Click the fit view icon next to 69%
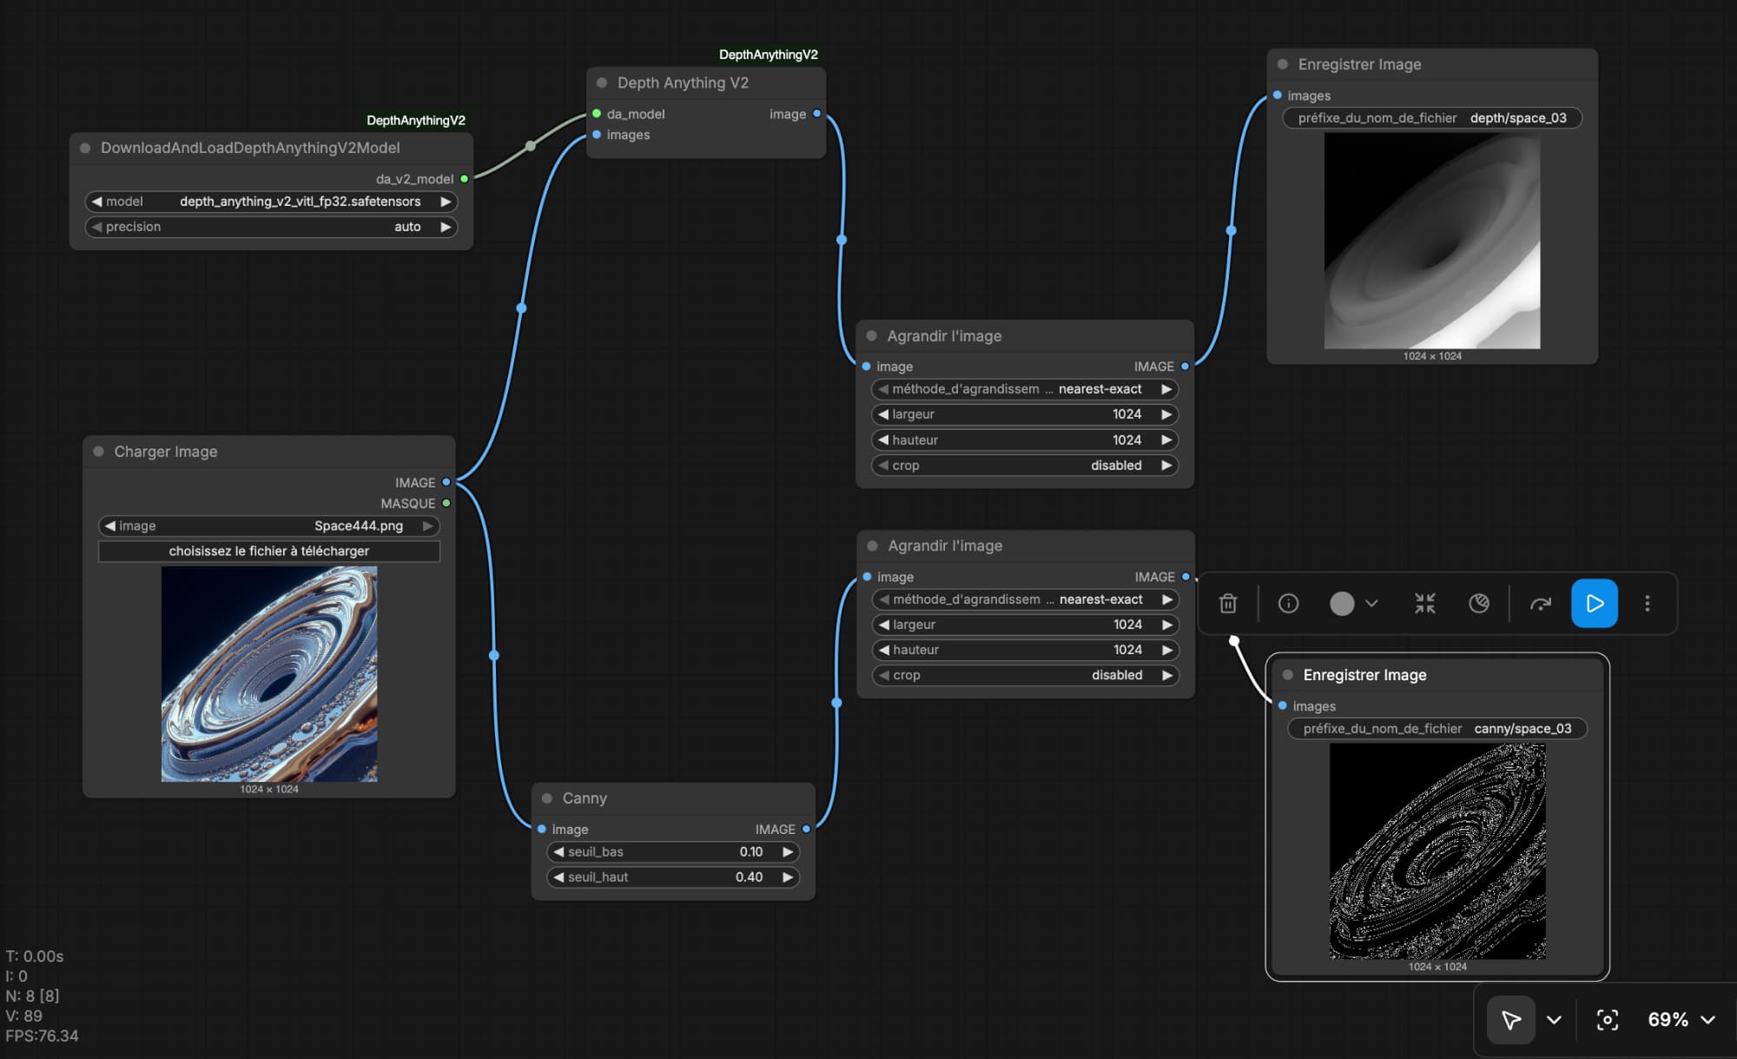 point(1607,1019)
